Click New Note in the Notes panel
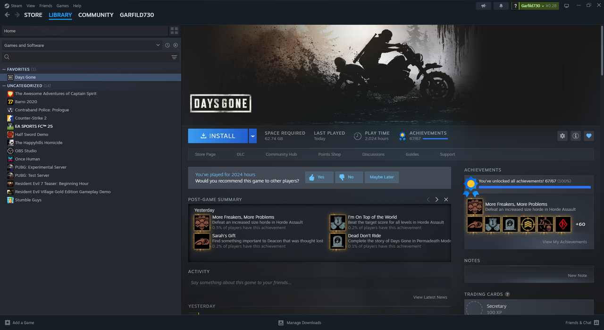 [577, 276]
